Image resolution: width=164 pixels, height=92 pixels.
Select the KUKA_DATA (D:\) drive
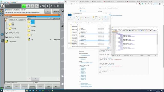(x=12, y=37)
